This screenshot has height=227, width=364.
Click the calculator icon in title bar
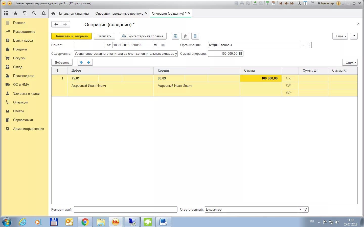(267, 3)
